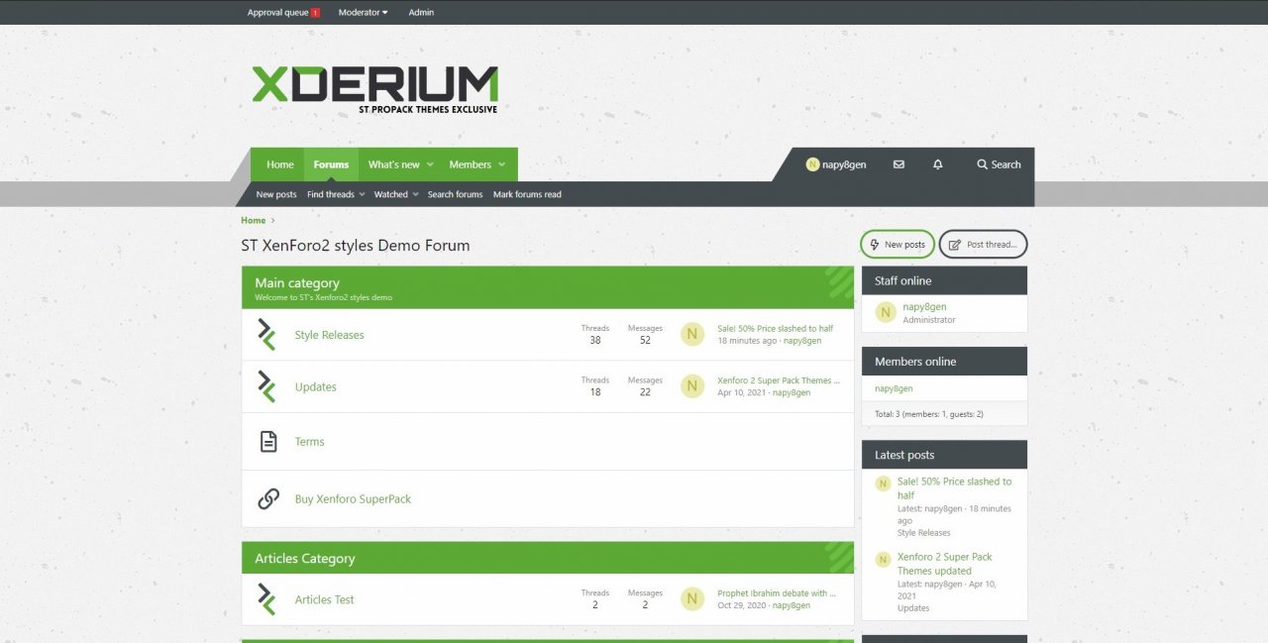Go to the Home navigation tab
Image resolution: width=1268 pixels, height=643 pixels.
280,164
